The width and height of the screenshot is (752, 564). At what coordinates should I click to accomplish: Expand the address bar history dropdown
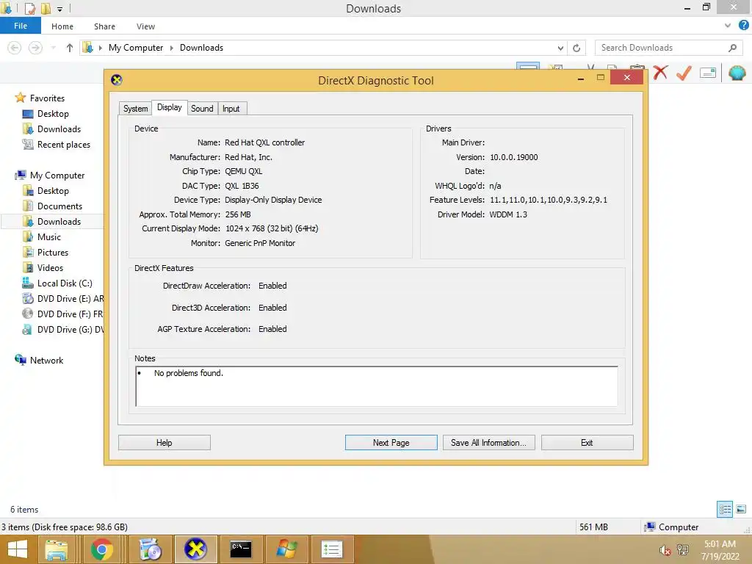(560, 48)
